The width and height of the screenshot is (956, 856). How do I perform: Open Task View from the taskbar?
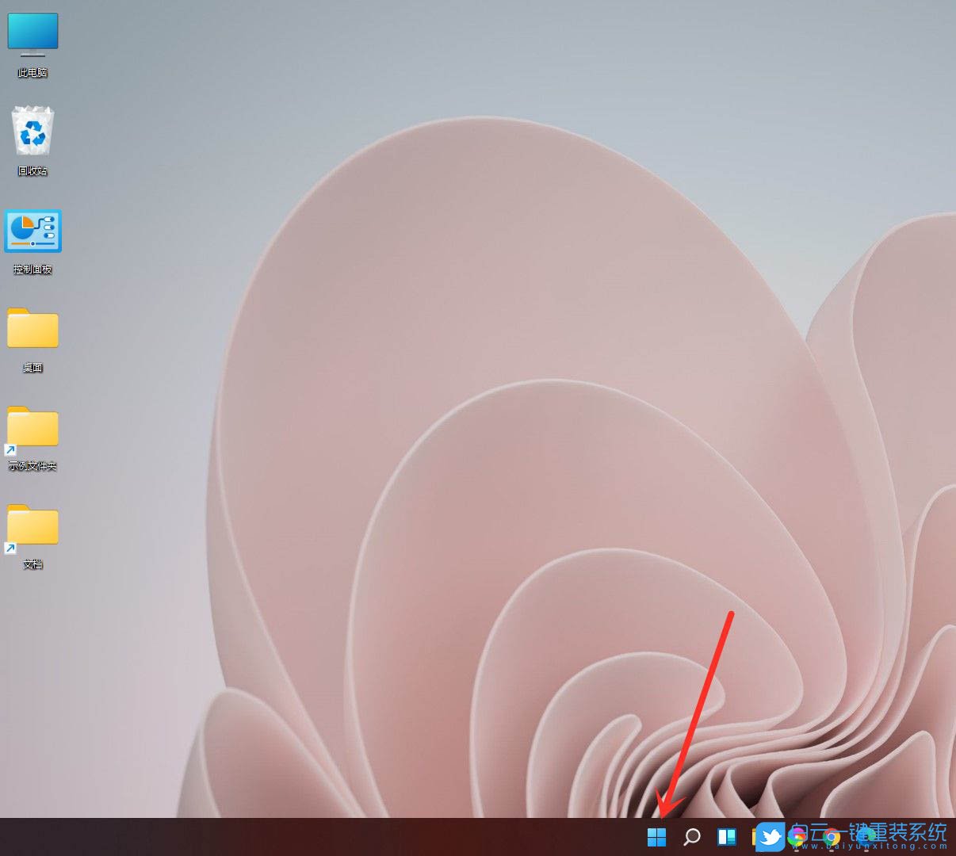[x=726, y=836]
